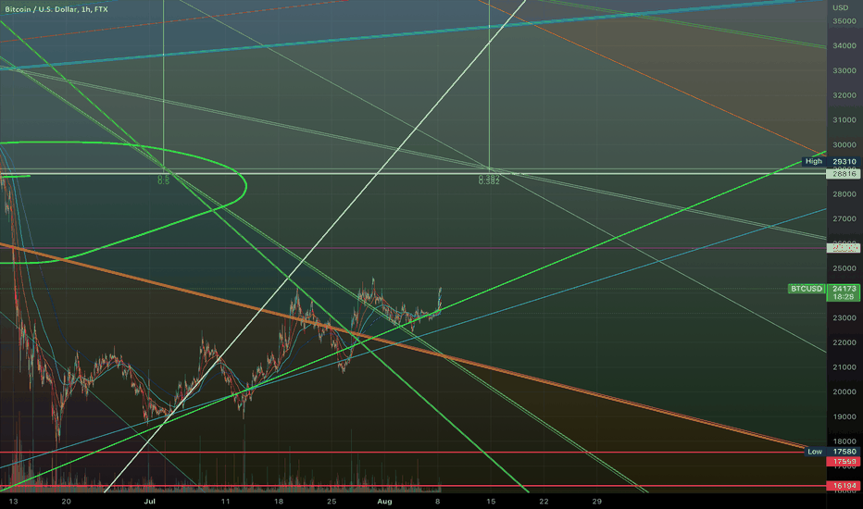The image size is (863, 509).
Task: Select the 22000 price axis label
Action: (x=844, y=342)
